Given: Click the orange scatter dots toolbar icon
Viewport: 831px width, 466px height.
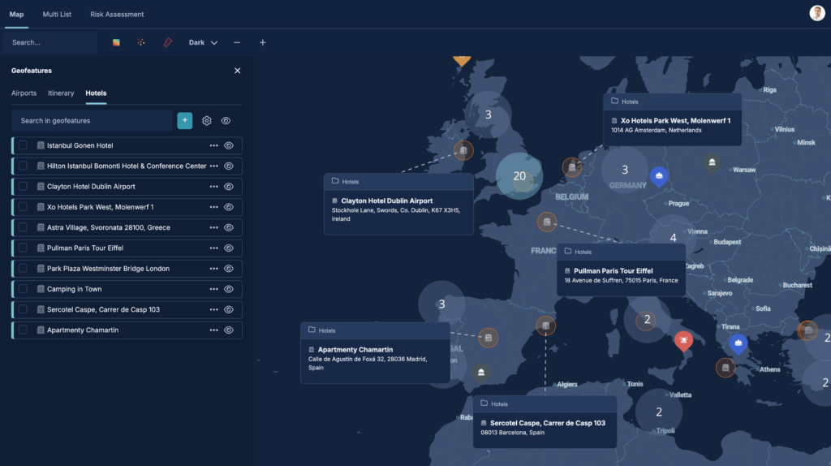Looking at the screenshot, I should point(141,42).
